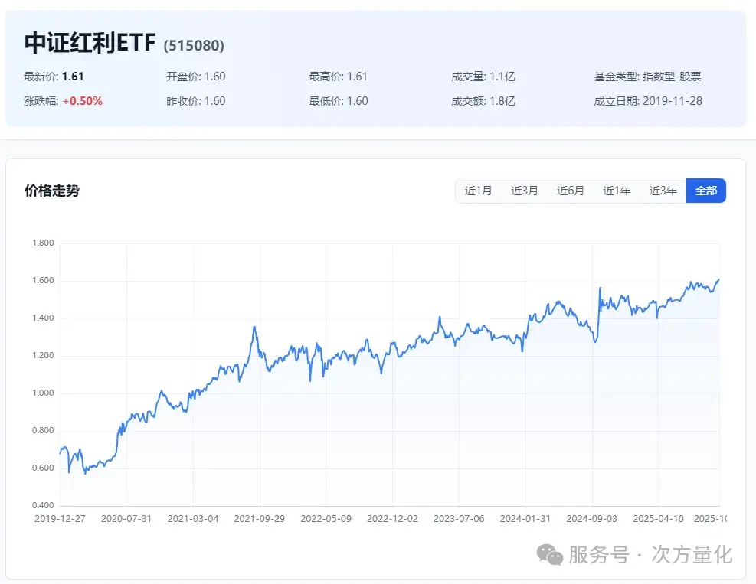Switch chart to 近3月 range
This screenshot has height=584, width=756.
coord(525,191)
